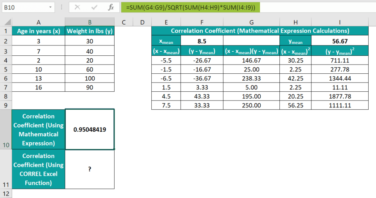The image size is (376, 198).
Task: Select column B header
Action: click(x=90, y=22)
